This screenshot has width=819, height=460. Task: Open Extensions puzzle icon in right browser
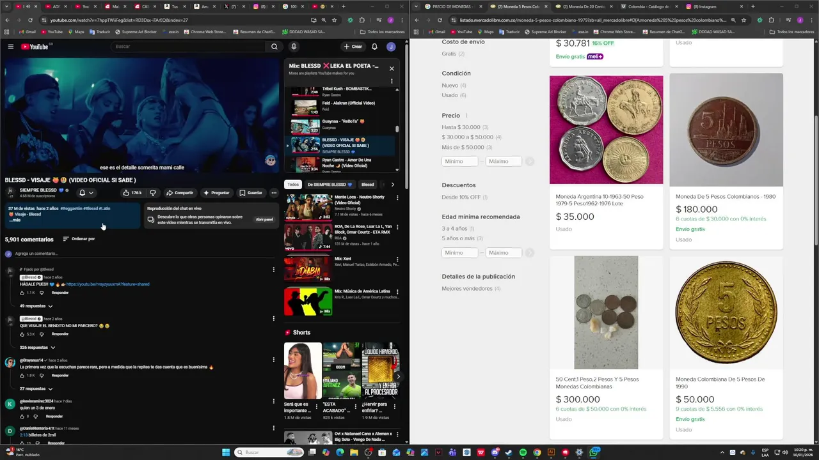pos(772,20)
